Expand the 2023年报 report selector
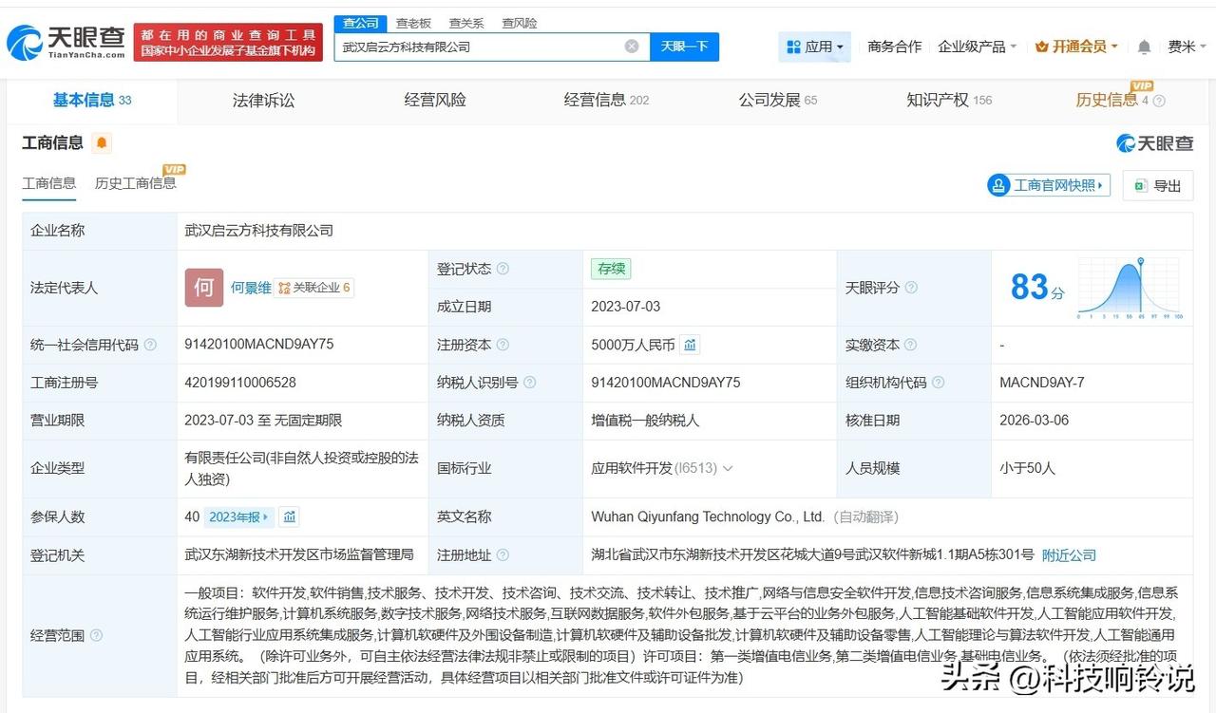Viewport: 1216px width, 713px height. pos(238,517)
